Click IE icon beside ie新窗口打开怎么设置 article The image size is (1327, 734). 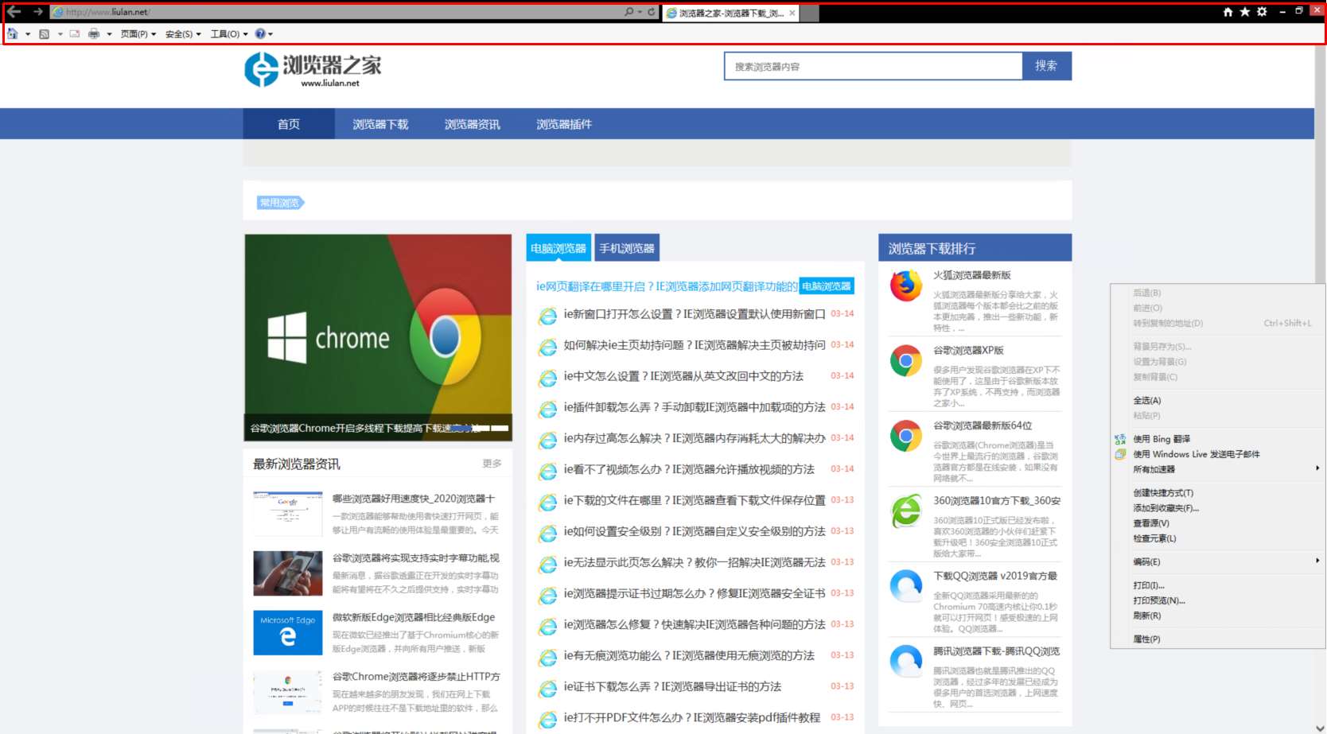[x=547, y=316]
